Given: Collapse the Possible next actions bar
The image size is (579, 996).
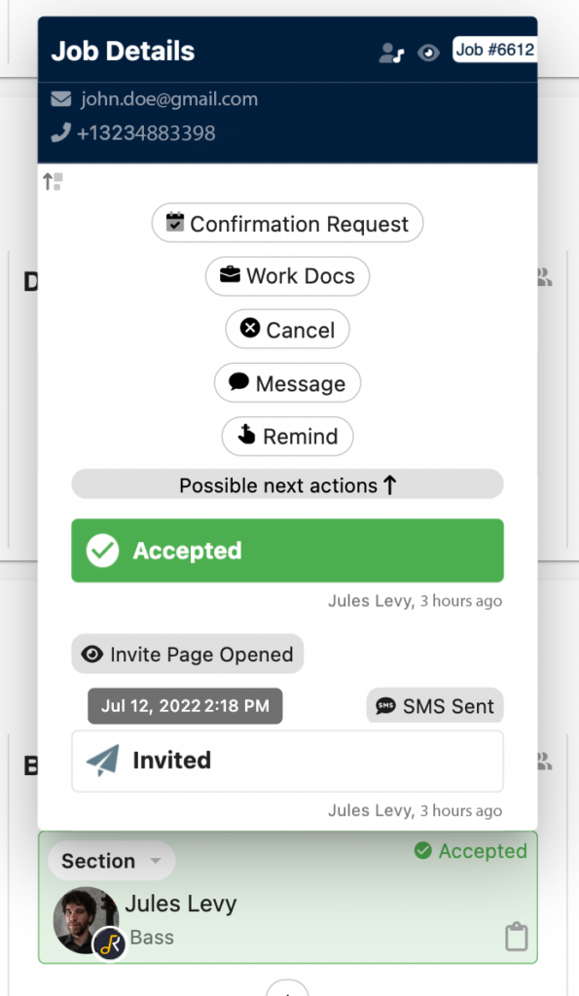Looking at the screenshot, I should coord(287,485).
